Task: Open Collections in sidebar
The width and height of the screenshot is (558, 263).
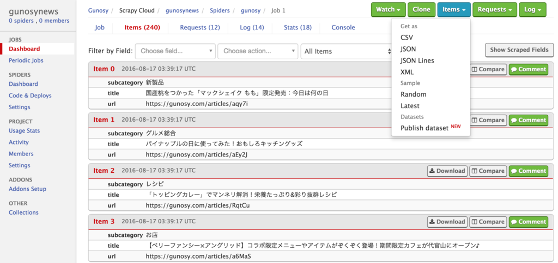Action: point(23,212)
